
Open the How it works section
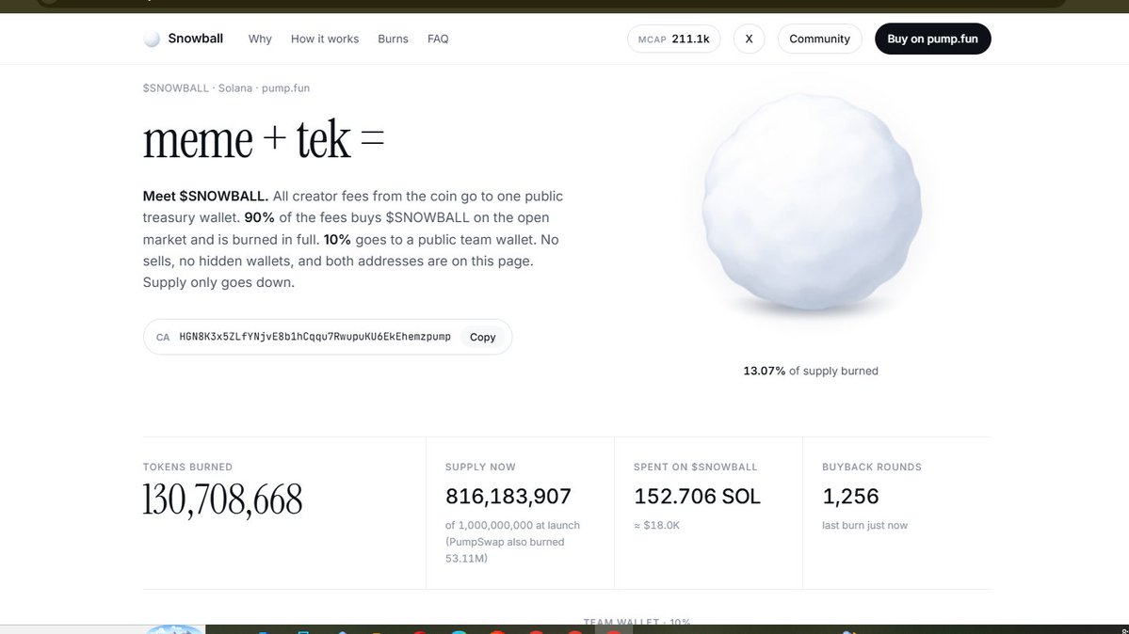coord(325,39)
